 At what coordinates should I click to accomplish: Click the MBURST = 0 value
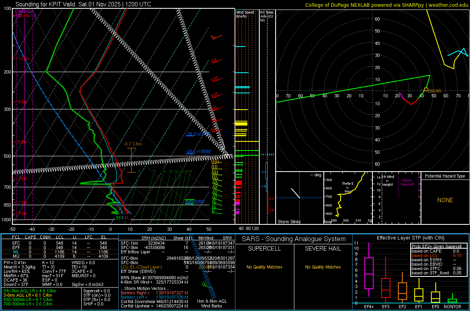click(x=84, y=276)
